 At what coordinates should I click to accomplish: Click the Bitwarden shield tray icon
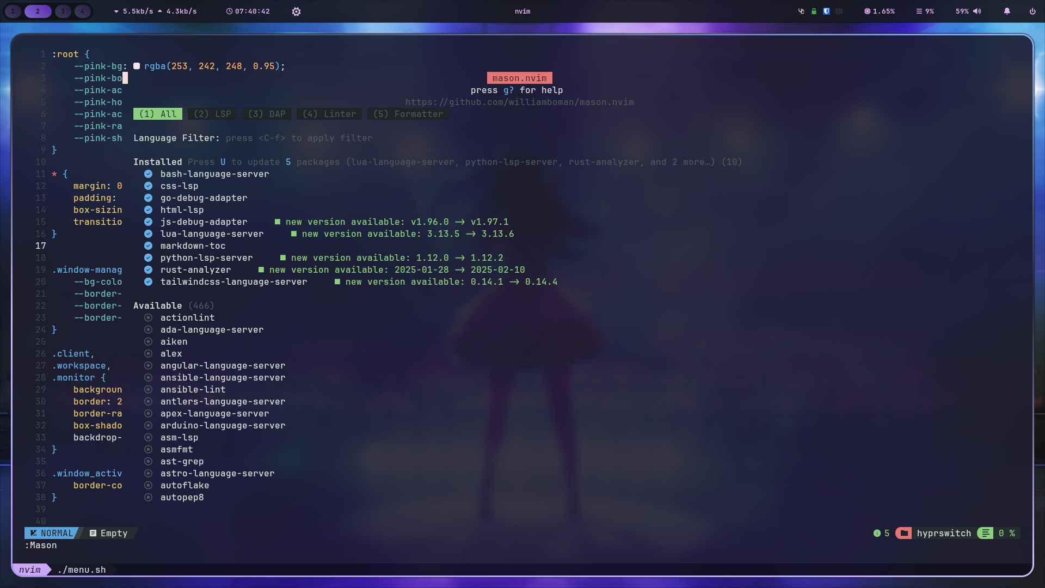click(826, 11)
